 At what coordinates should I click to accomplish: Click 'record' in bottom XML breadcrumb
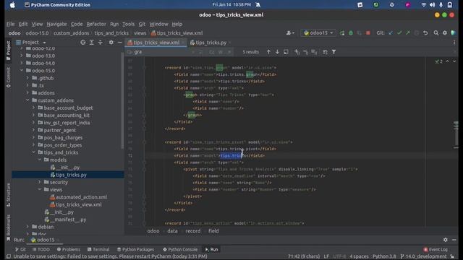coord(193,231)
